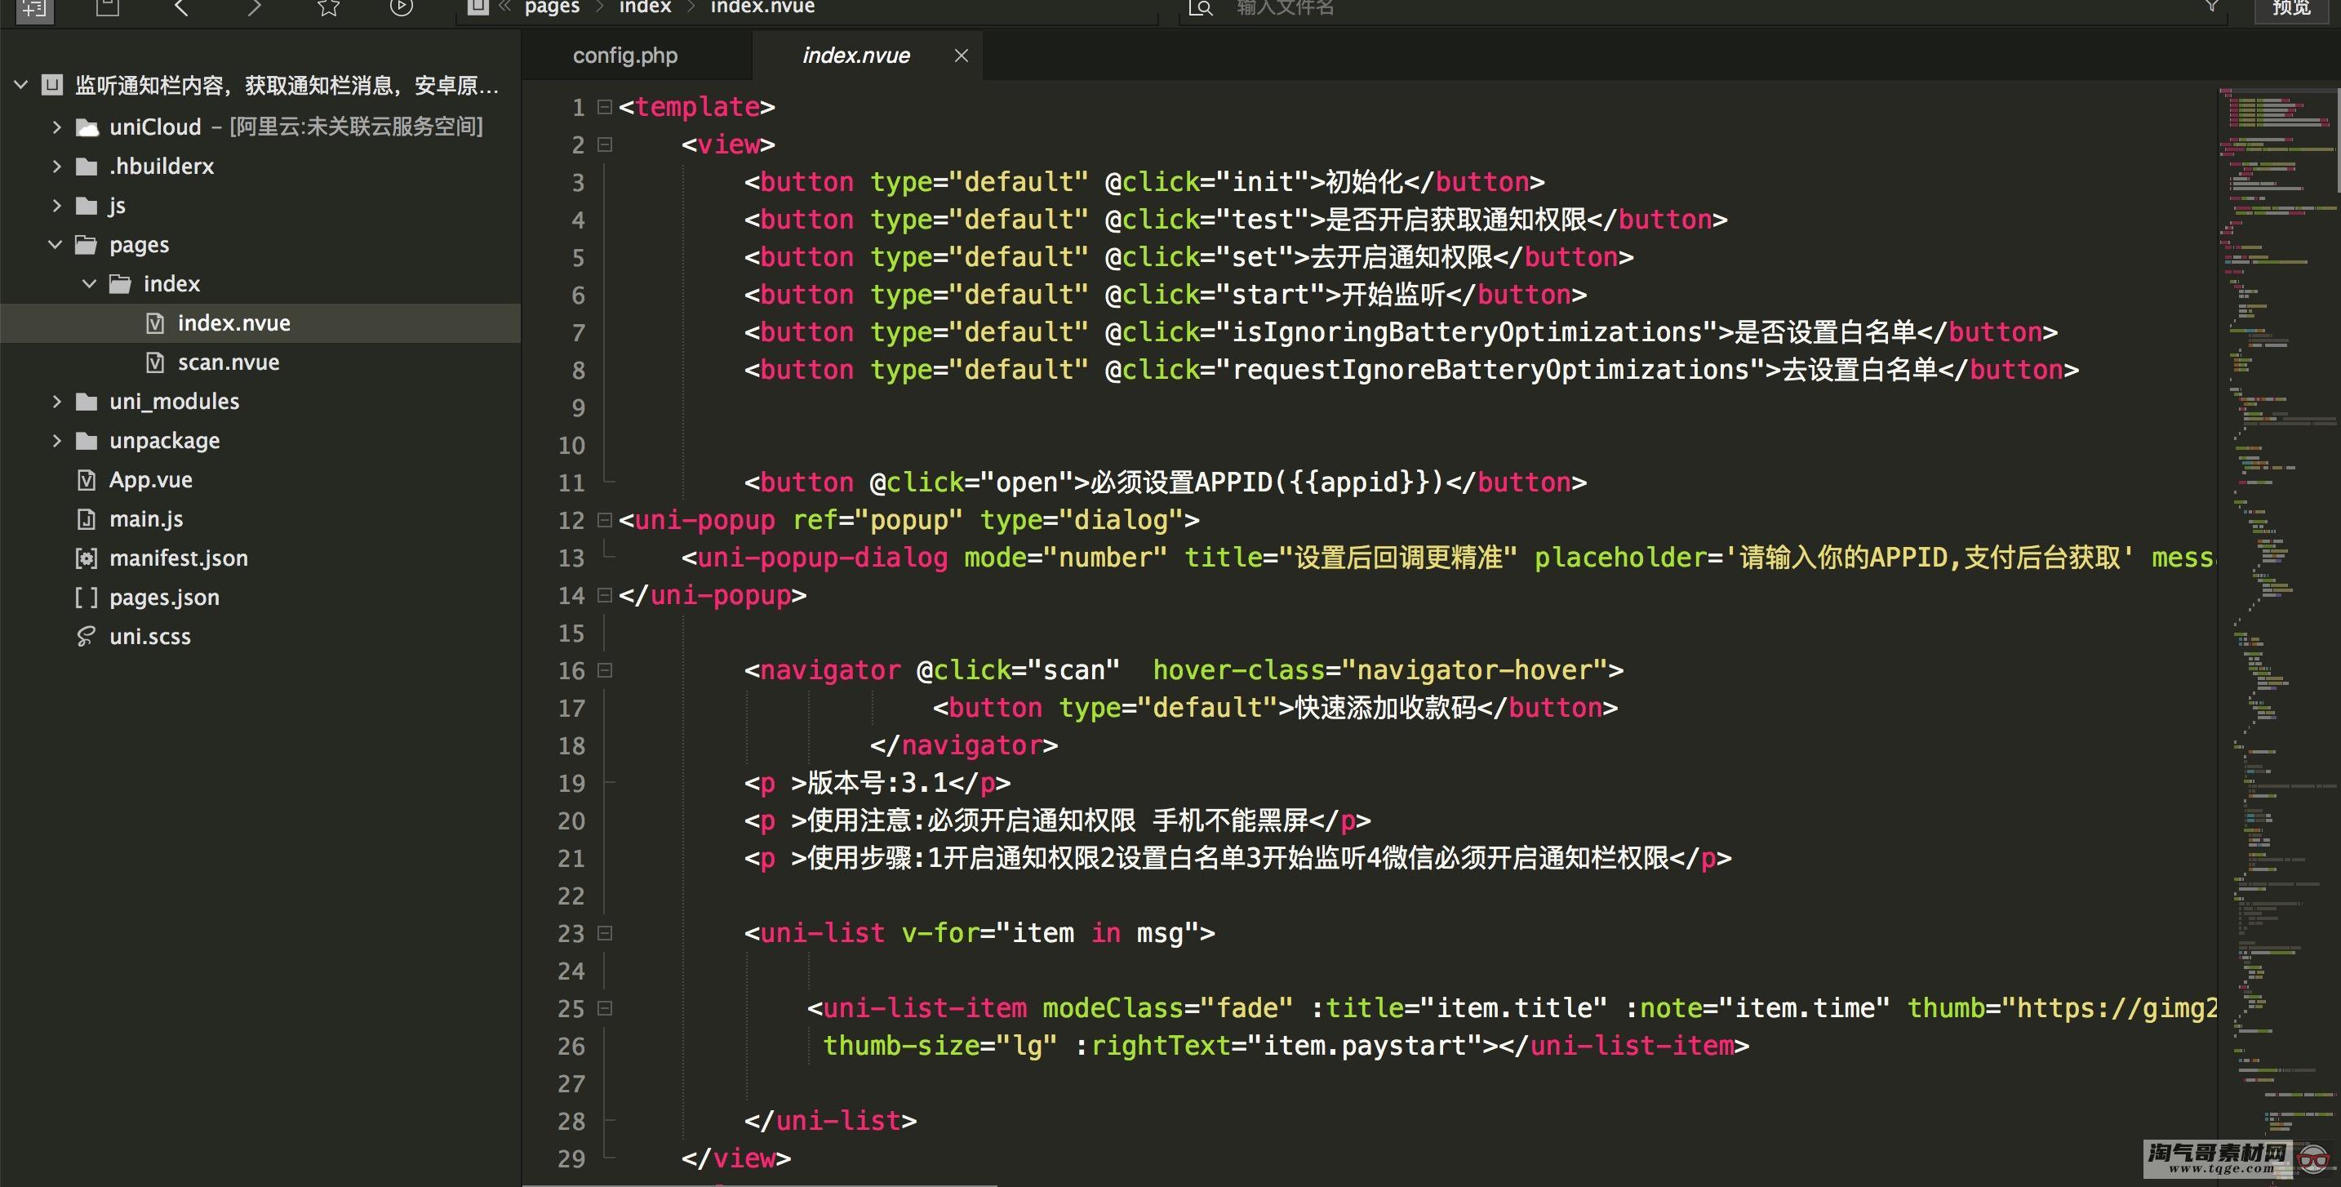Open main.js in the project tree
This screenshot has width=2341, height=1187.
click(x=146, y=519)
